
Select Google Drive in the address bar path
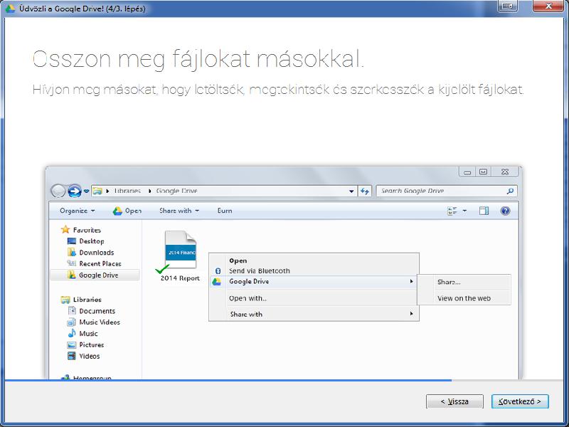point(176,191)
